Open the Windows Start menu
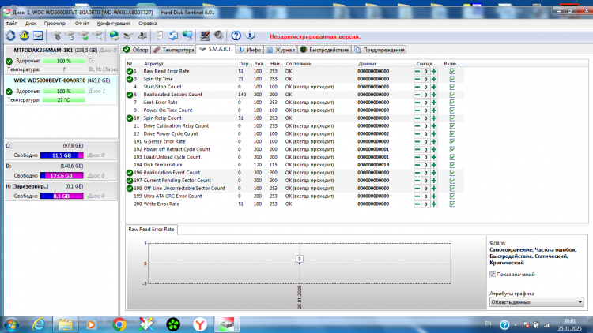 pos(11,324)
